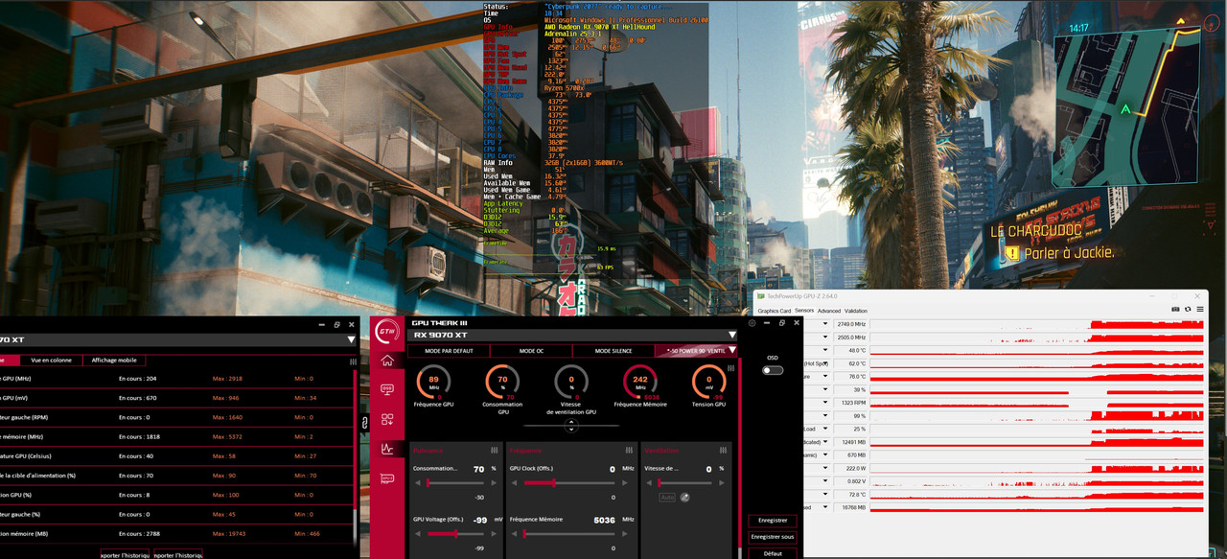
Task: Click the Enregistrer button
Action: point(773,521)
